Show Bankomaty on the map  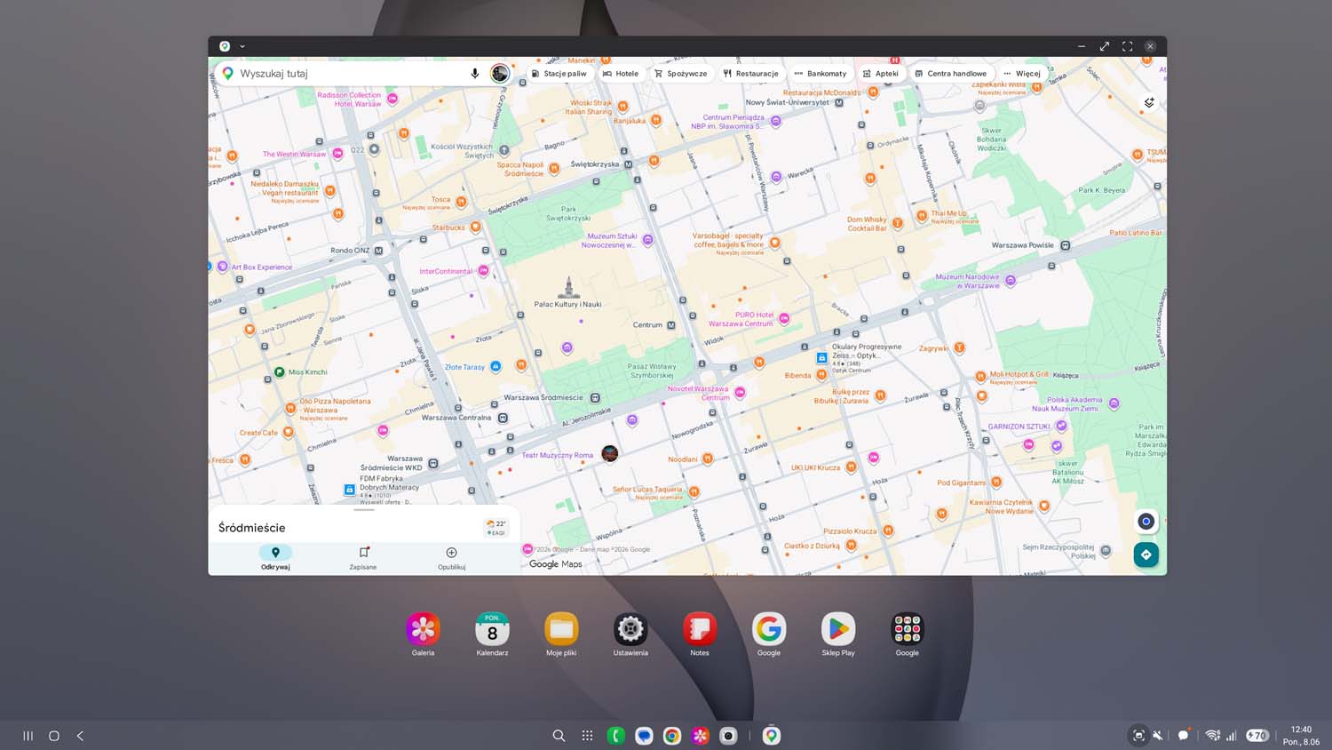821,74
